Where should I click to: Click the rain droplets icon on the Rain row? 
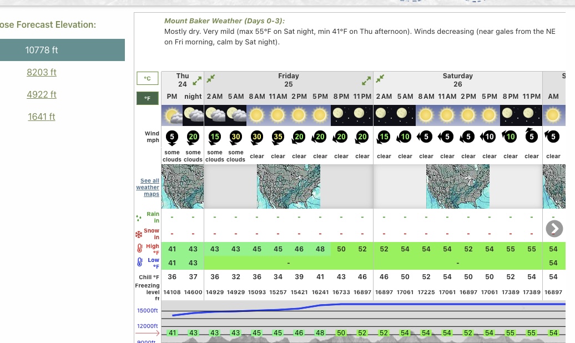(x=139, y=218)
